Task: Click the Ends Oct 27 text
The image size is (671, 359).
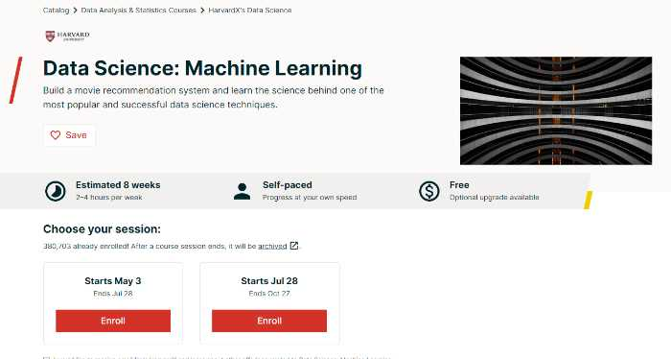Action: point(269,294)
